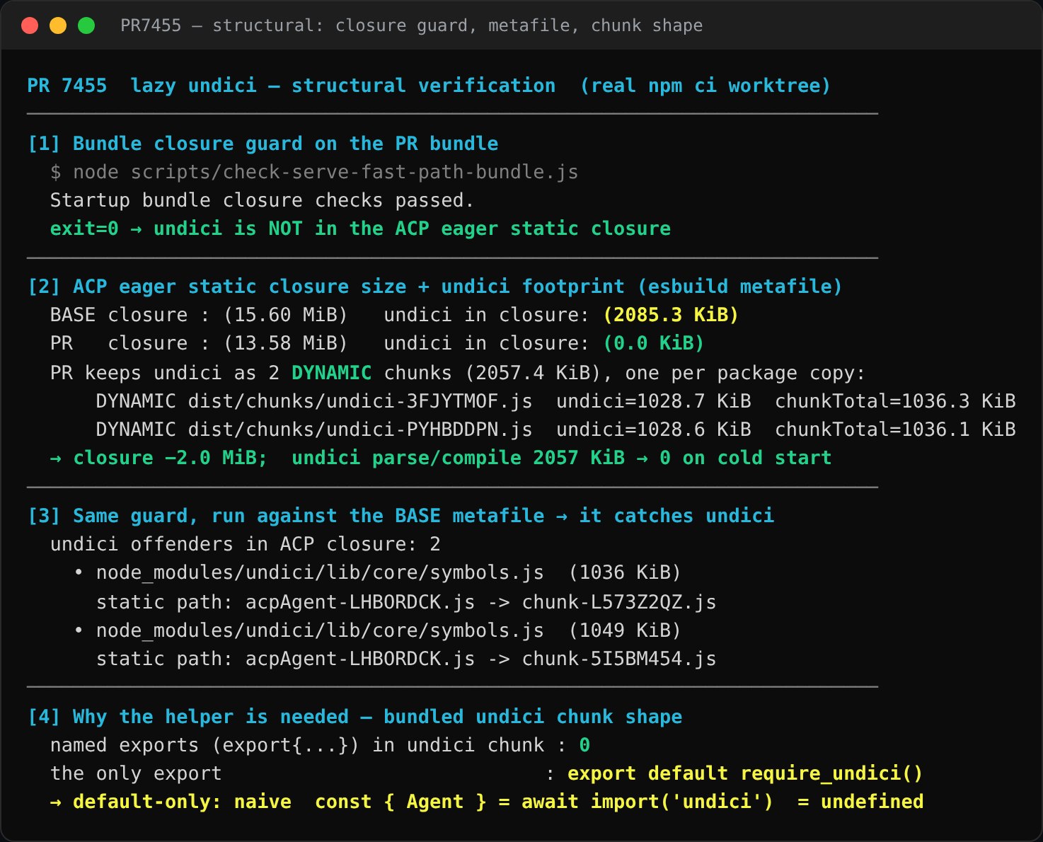Click the symbols.js entry with '(1049 KiB)'
Image resolution: width=1043 pixels, height=842 pixels.
point(377,630)
